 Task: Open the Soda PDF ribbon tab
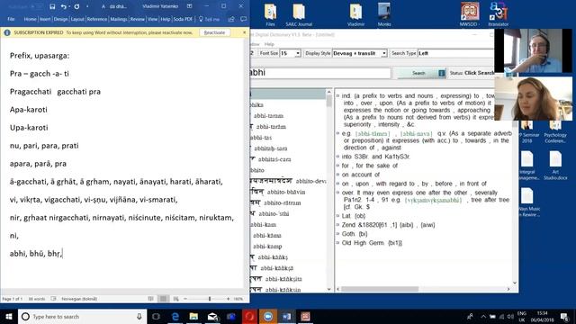(183, 19)
